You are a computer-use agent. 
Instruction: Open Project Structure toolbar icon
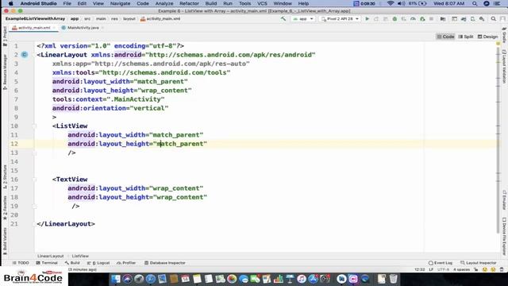(x=443, y=19)
